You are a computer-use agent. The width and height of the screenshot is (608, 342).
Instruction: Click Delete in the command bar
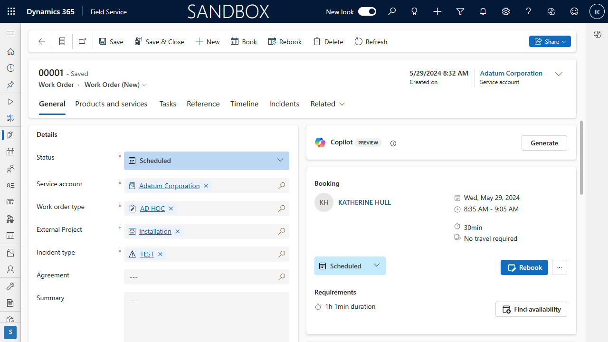pyautogui.click(x=328, y=42)
